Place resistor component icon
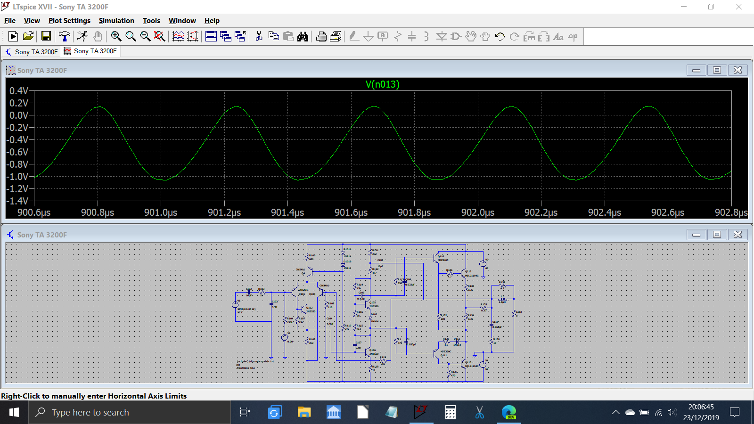The height and width of the screenshot is (424, 754). pos(398,36)
